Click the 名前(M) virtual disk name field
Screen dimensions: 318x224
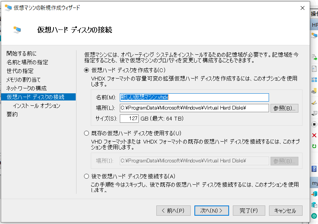(x=194, y=97)
